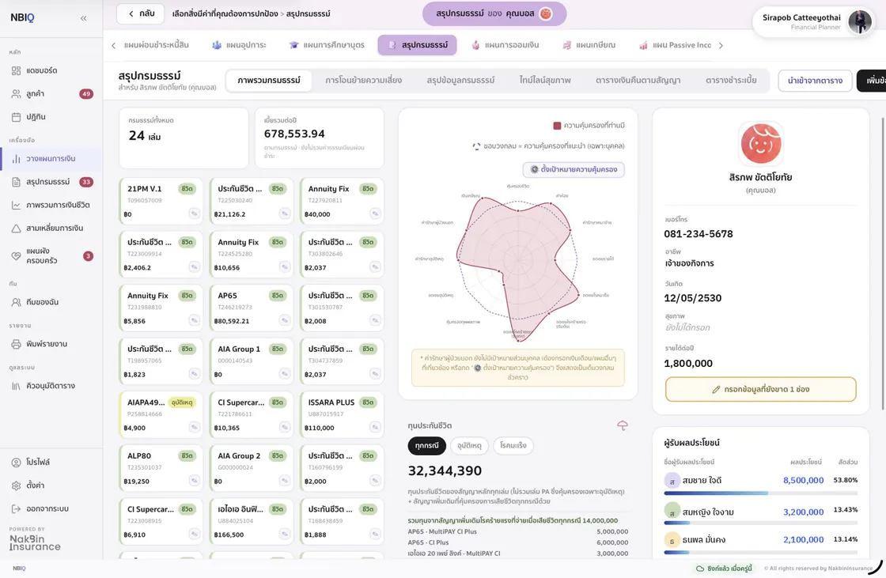Select ภาพรวมกรมธรรม์ sub-tab
The image size is (886, 578).
269,80
